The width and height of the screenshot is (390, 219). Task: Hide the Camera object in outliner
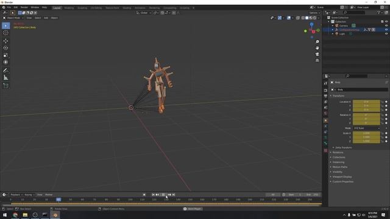tap(386, 26)
